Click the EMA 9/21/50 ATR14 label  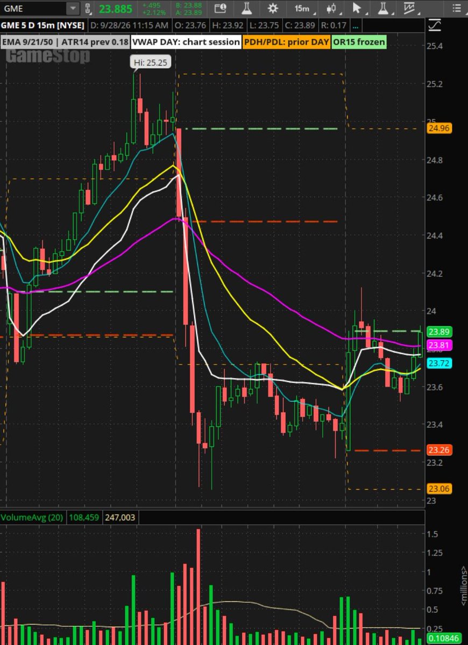(65, 42)
